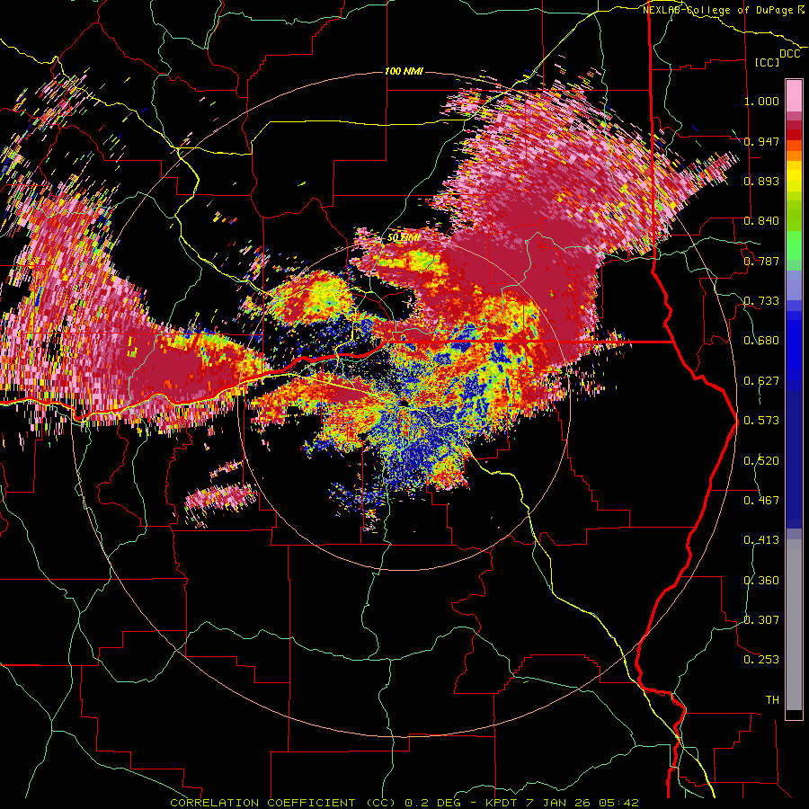Click the 0.787 legend value
The image size is (809, 809).
761,261
